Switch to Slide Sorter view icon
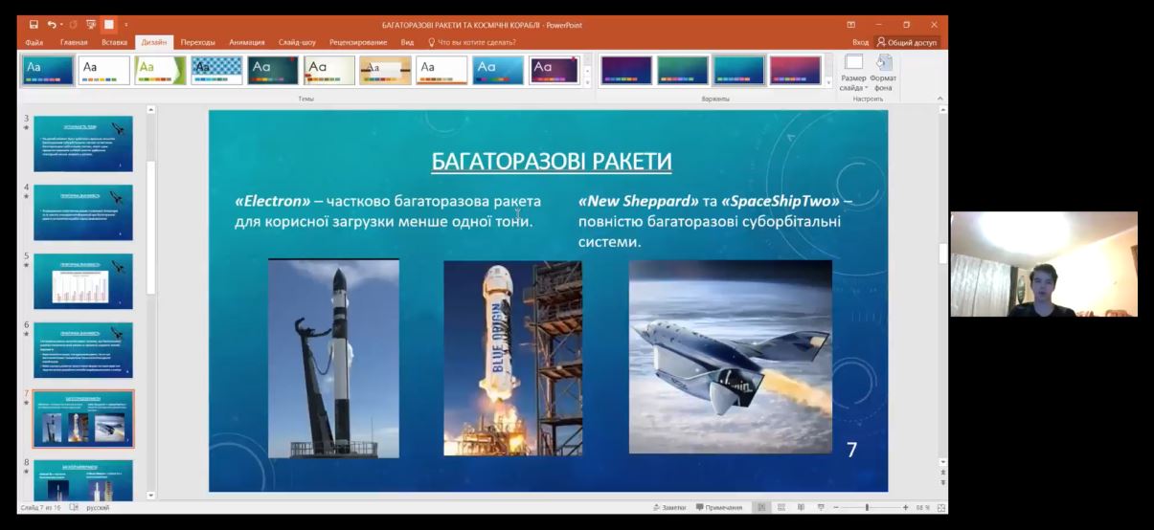This screenshot has height=530, width=1154. tap(781, 507)
